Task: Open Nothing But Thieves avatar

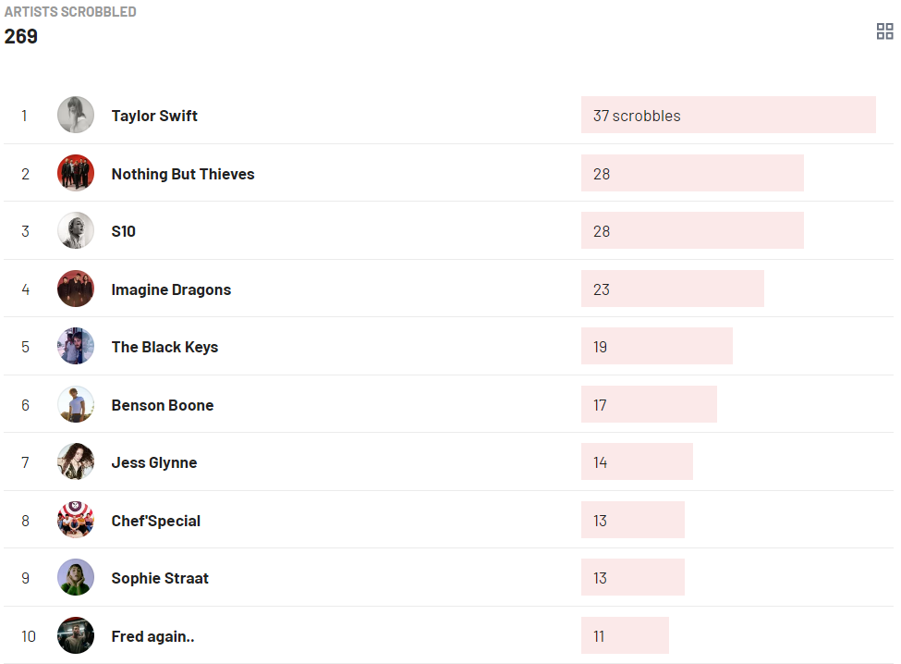Action: [x=76, y=174]
